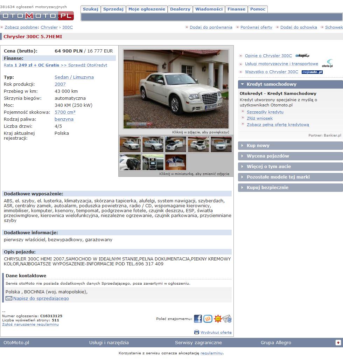343x362 pixels.
Task: Open the Szukaj tab
Action: 91,9
